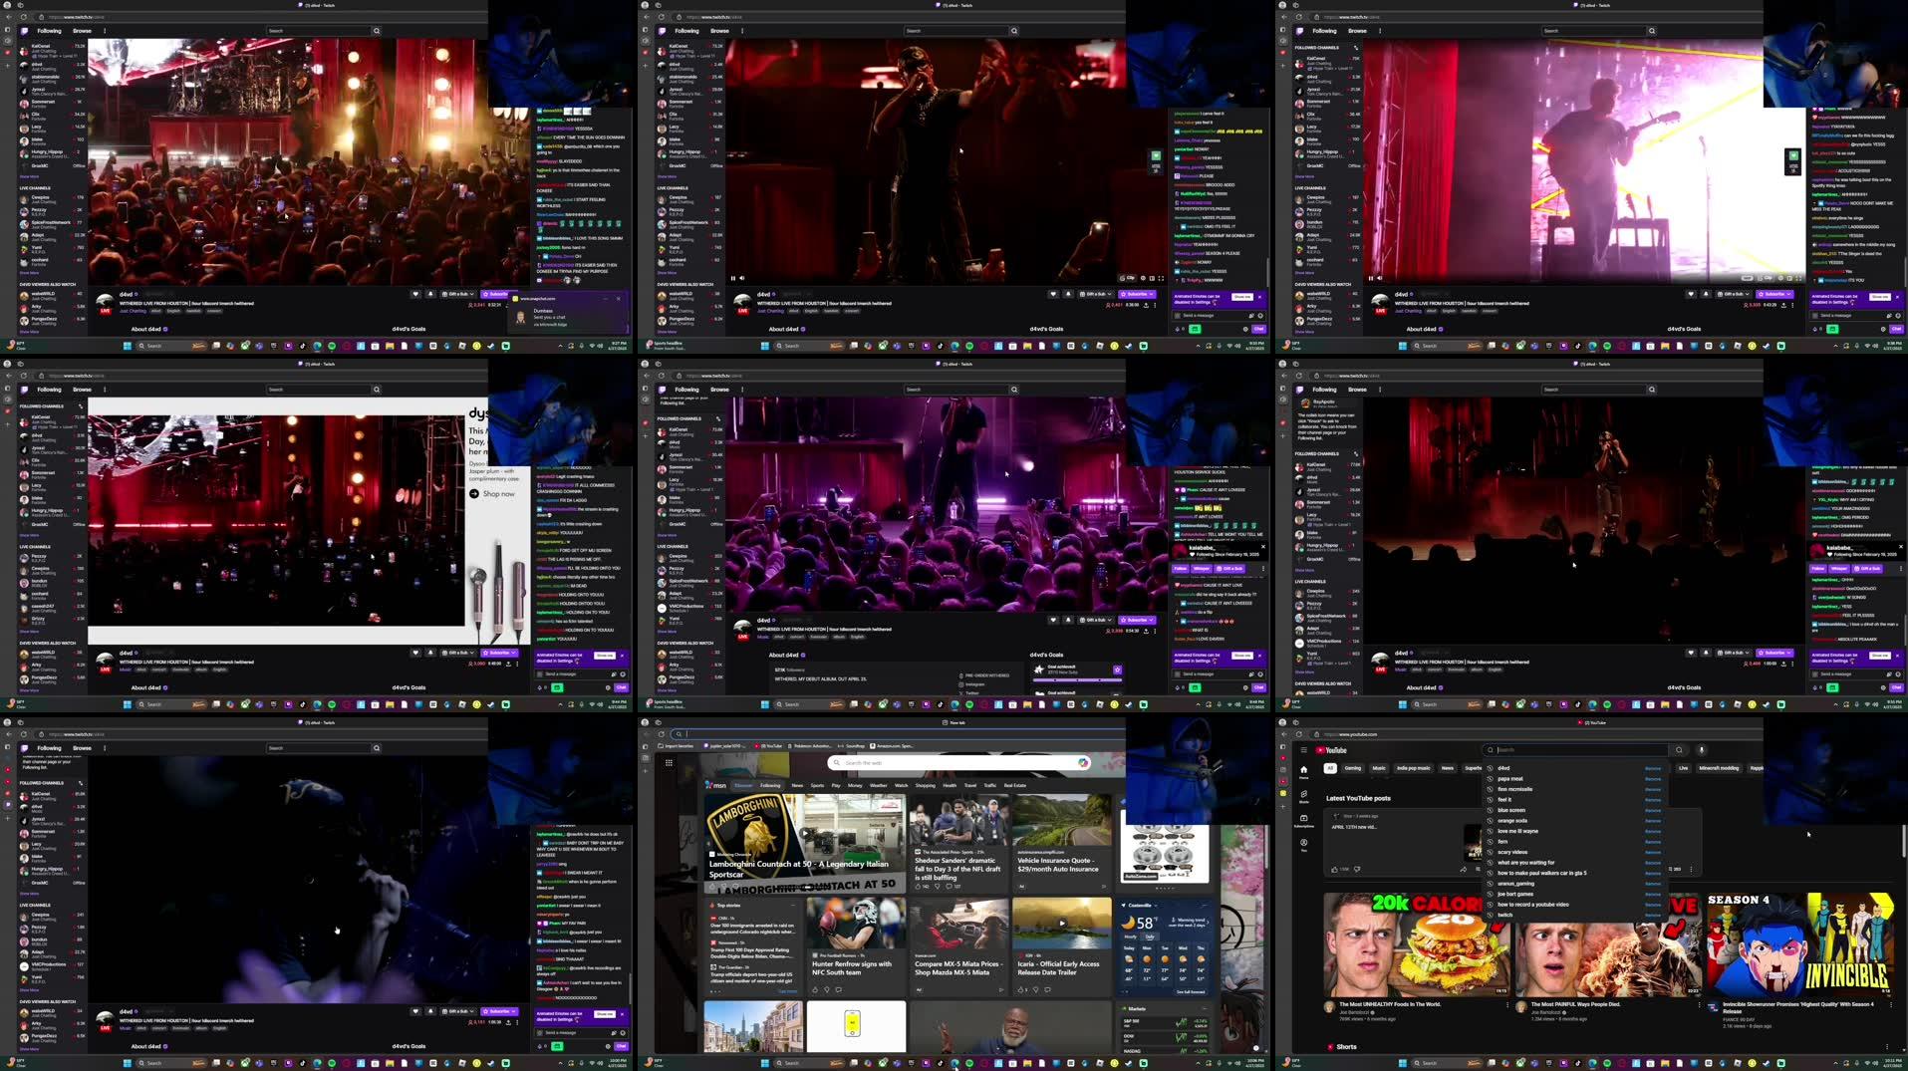
Task: Open more-options dots beside Browse, top-middle frame
Action: coord(742,31)
